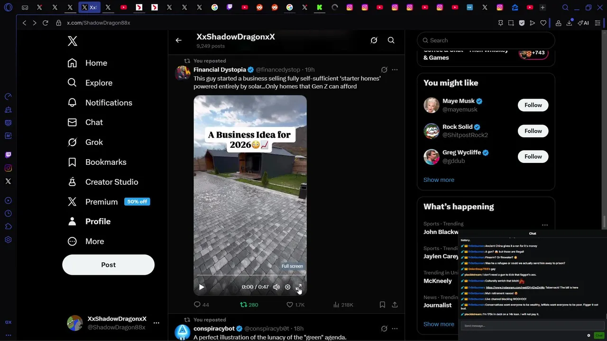Play the solar homes video
The image size is (607, 341).
[202, 287]
